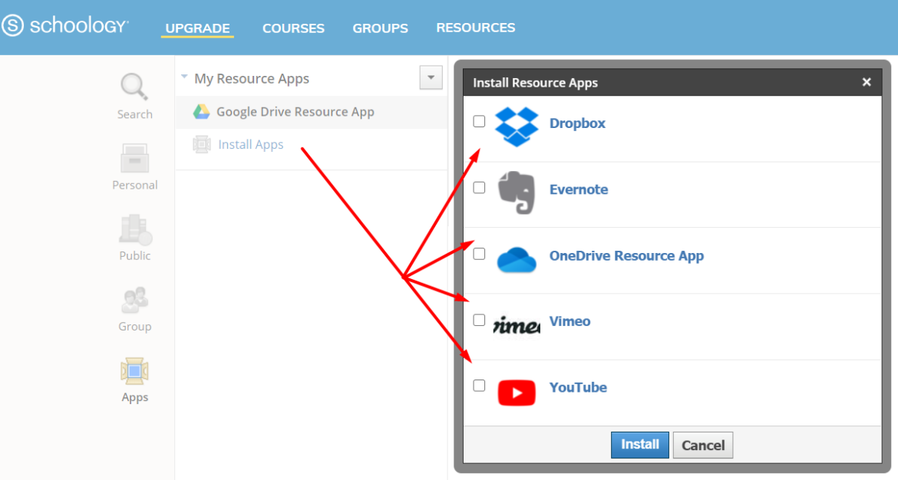
Task: Click the Install Apps link
Action: coord(250,144)
